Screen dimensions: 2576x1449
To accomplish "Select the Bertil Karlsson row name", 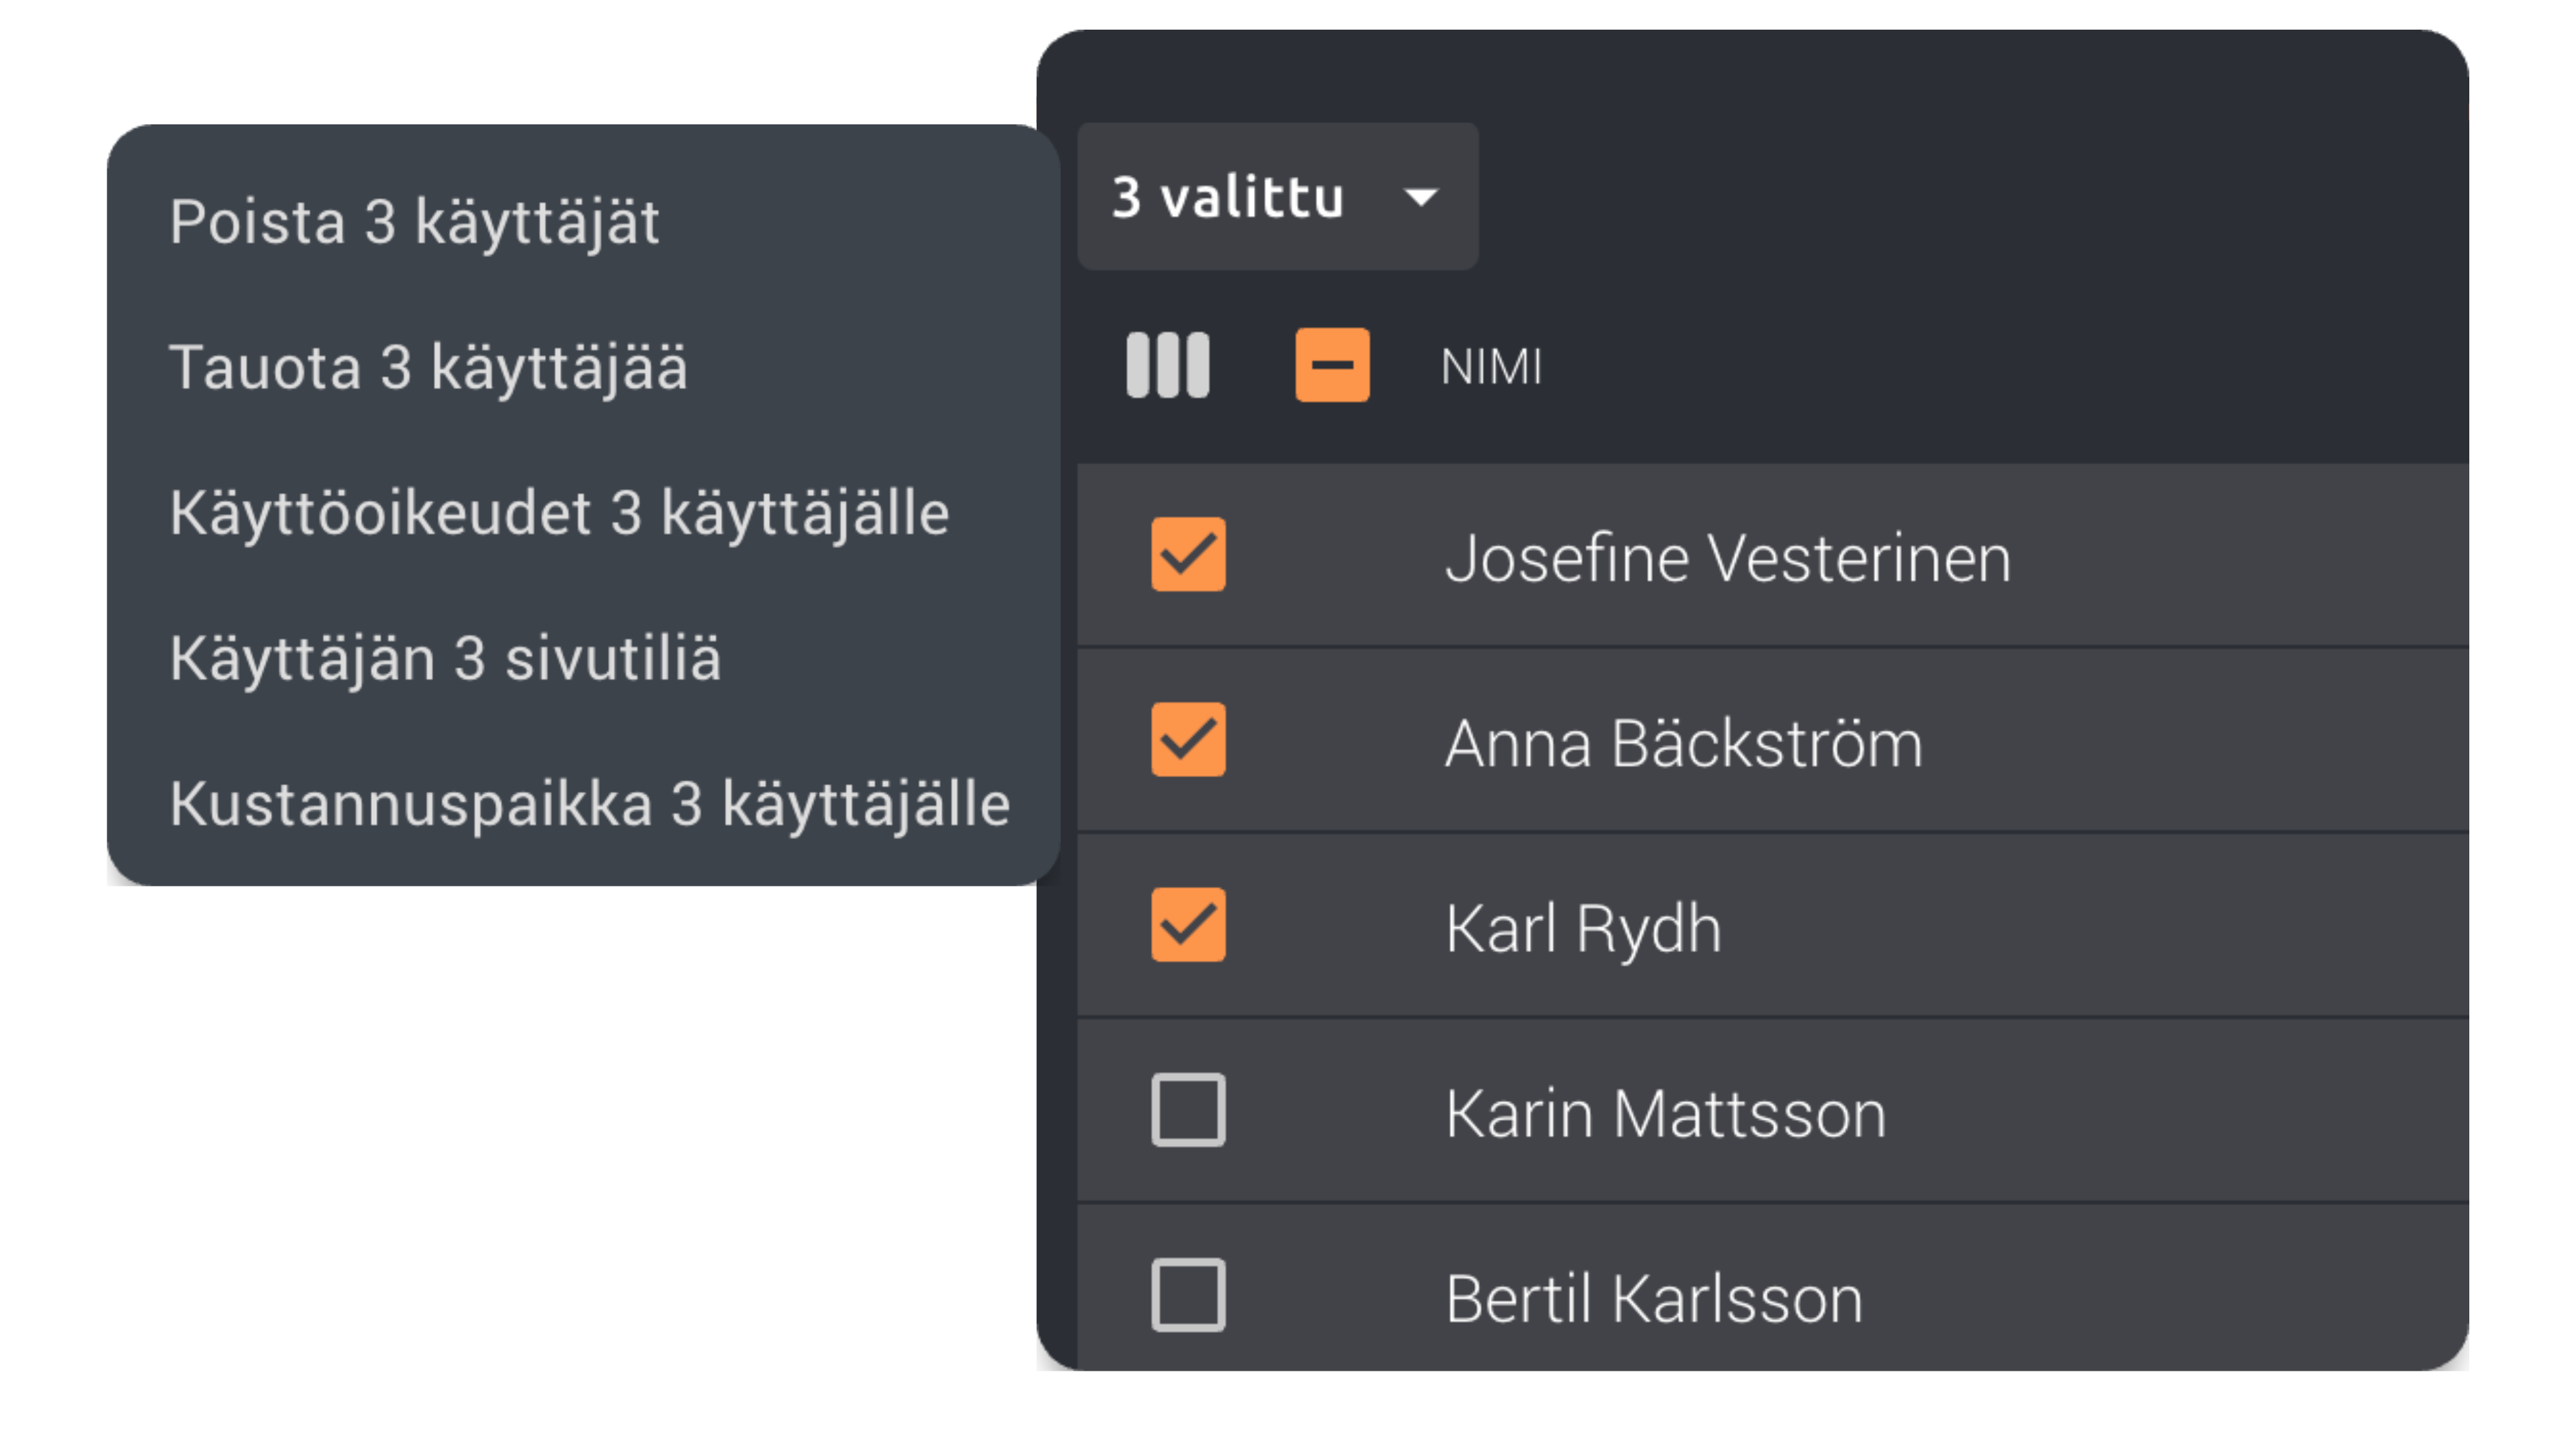I will pyautogui.click(x=1653, y=1299).
